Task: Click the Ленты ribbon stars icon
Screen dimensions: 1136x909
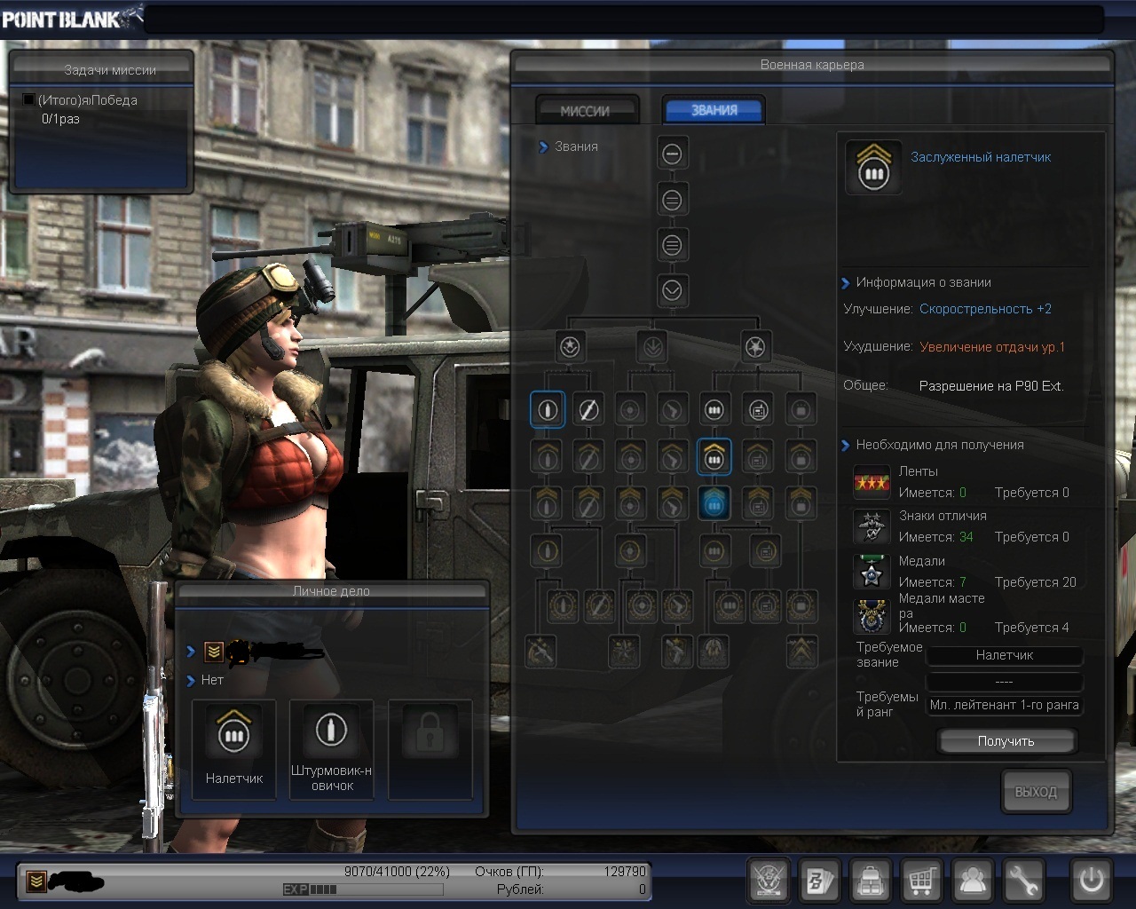Action: [872, 483]
